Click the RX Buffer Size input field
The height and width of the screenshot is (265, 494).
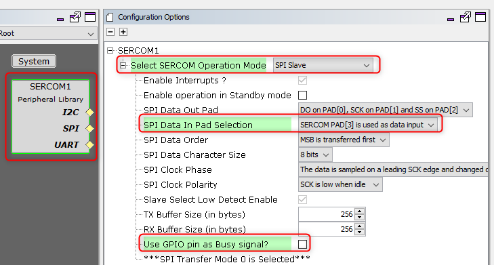coord(327,229)
